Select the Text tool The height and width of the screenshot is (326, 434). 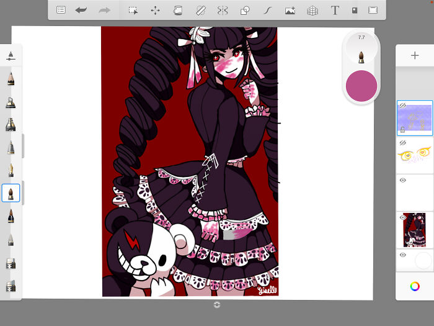coord(335,10)
